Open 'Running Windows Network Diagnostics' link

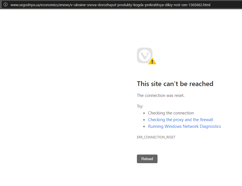point(185,126)
